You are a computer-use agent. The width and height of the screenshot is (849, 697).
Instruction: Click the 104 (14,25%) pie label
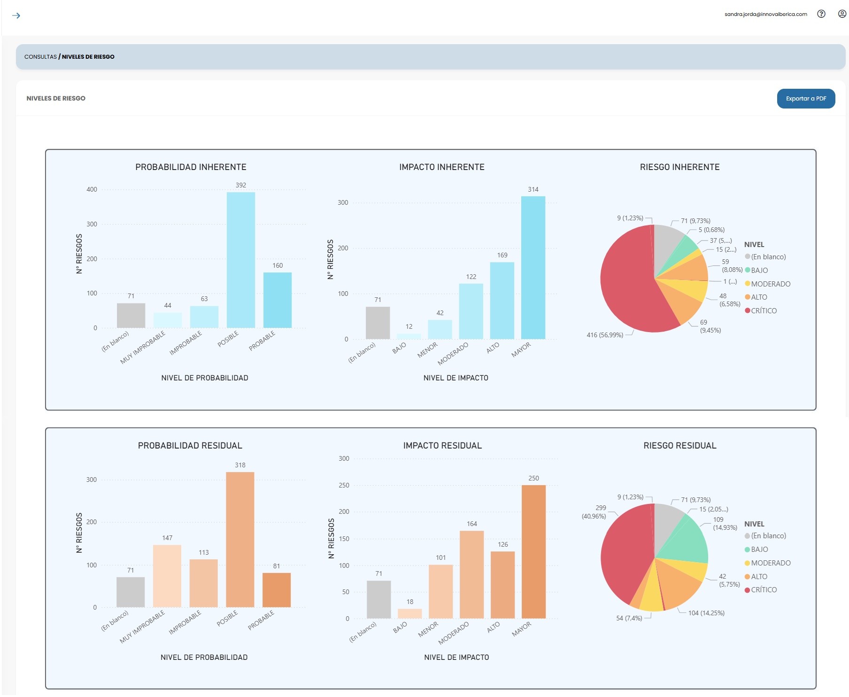click(706, 613)
